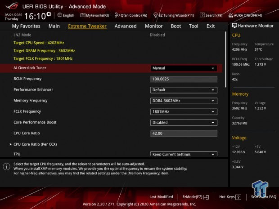Click the Hot Keys question mark icon

[x=238, y=197]
